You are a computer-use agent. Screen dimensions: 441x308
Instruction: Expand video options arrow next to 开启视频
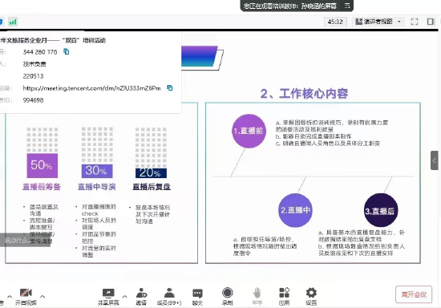click(42, 296)
